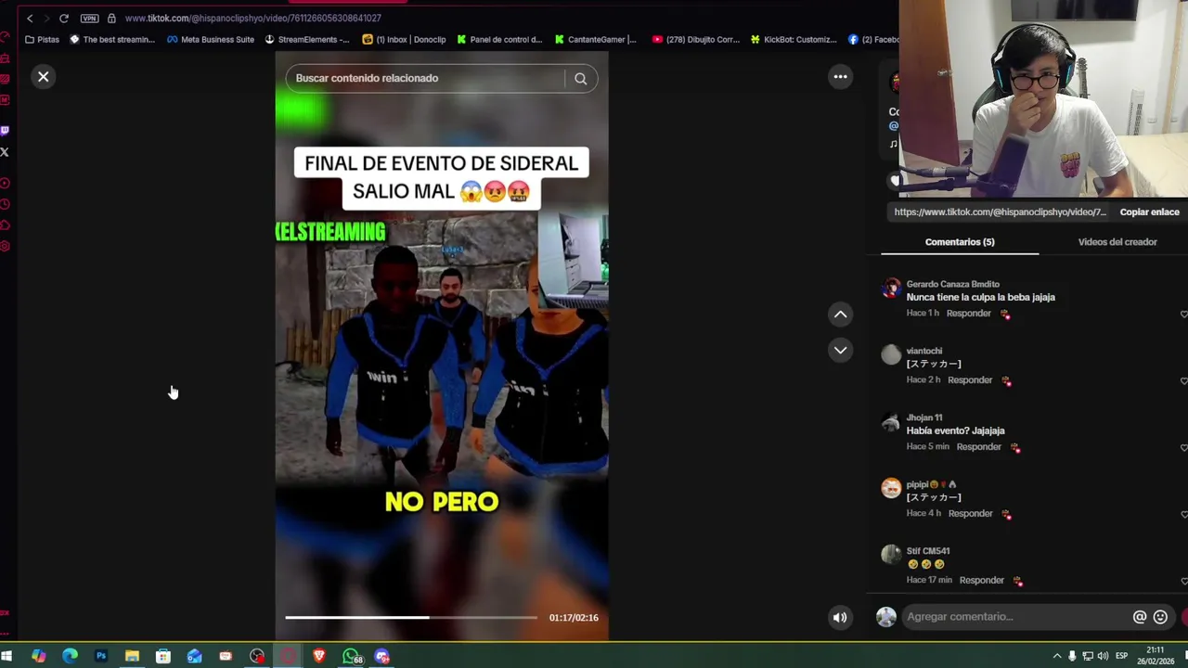Open the Pistas bookmarks folder
The height and width of the screenshot is (668, 1188).
(x=42, y=40)
